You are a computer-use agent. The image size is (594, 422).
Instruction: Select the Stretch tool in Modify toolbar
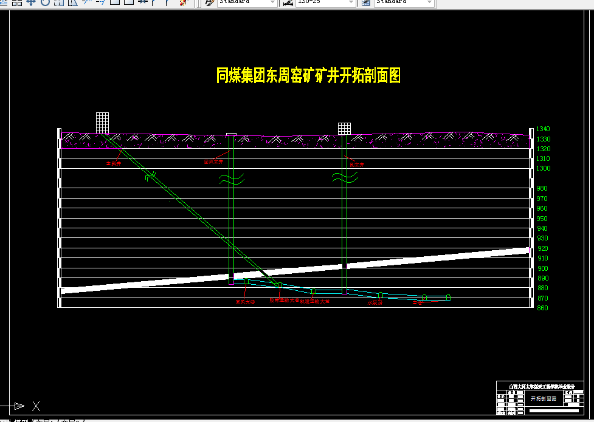(x=73, y=2)
